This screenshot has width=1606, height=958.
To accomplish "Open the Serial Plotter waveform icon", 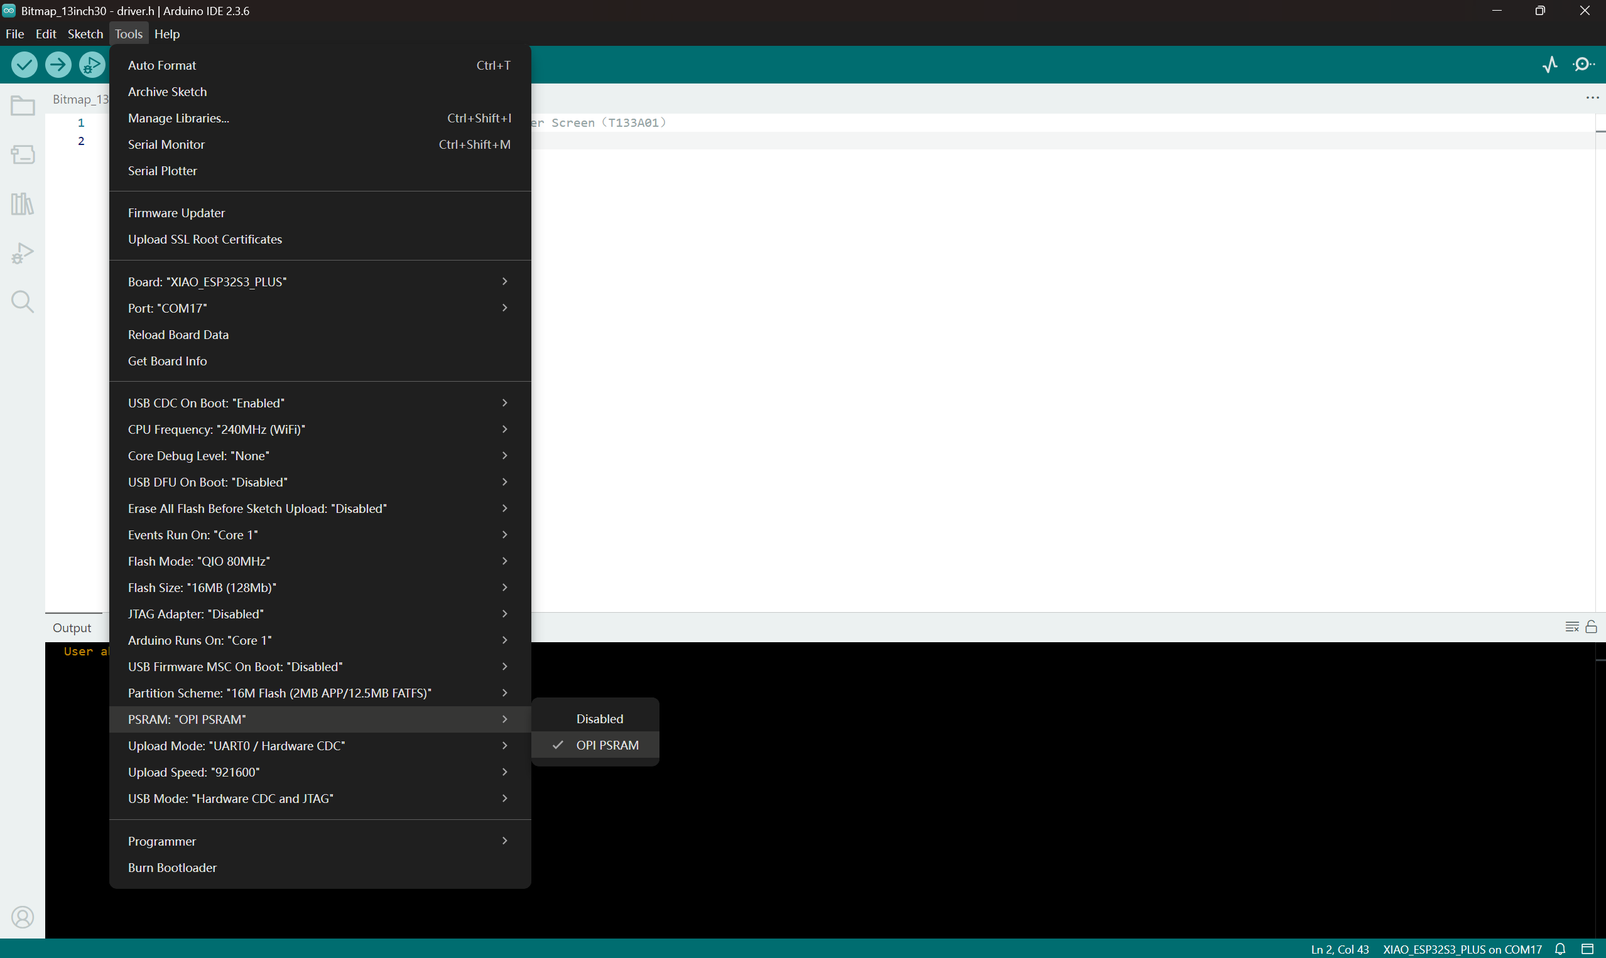I will pos(1550,65).
